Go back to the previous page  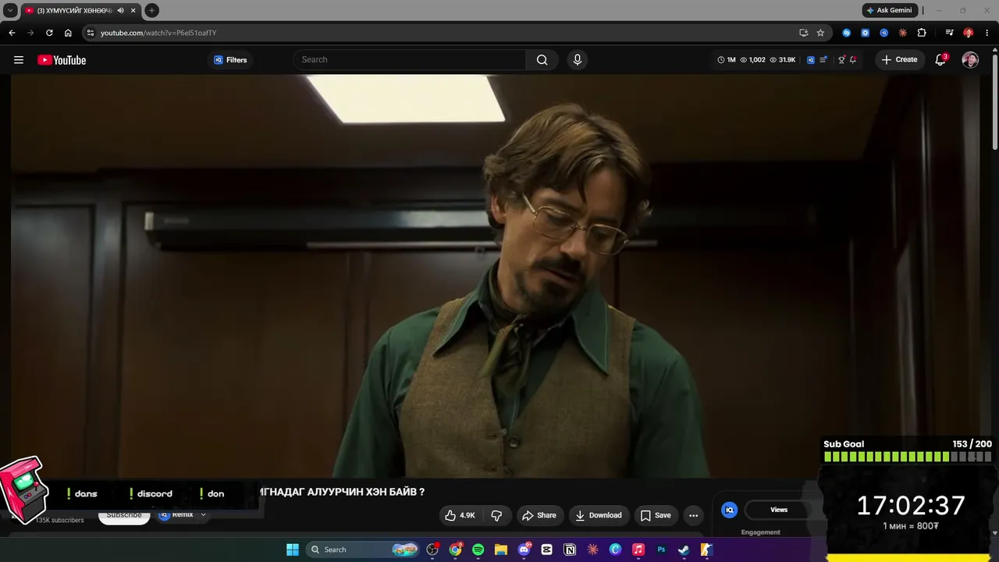(12, 33)
